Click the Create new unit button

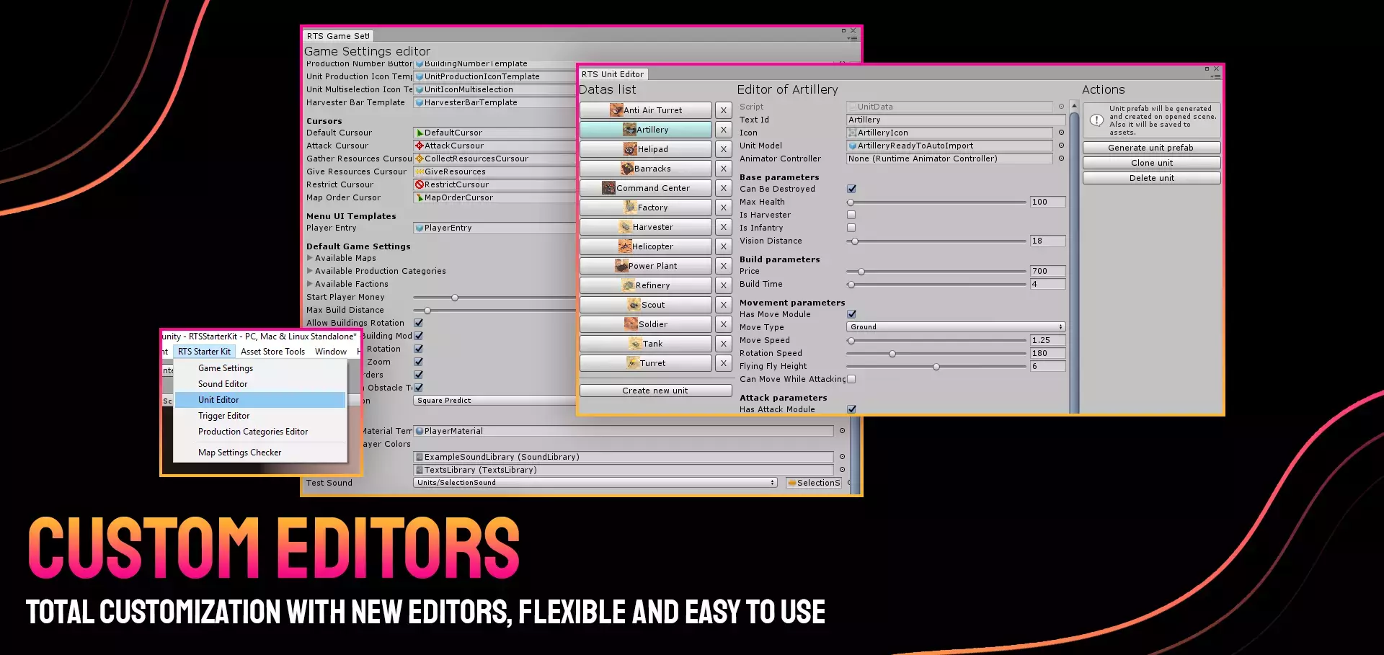(655, 391)
